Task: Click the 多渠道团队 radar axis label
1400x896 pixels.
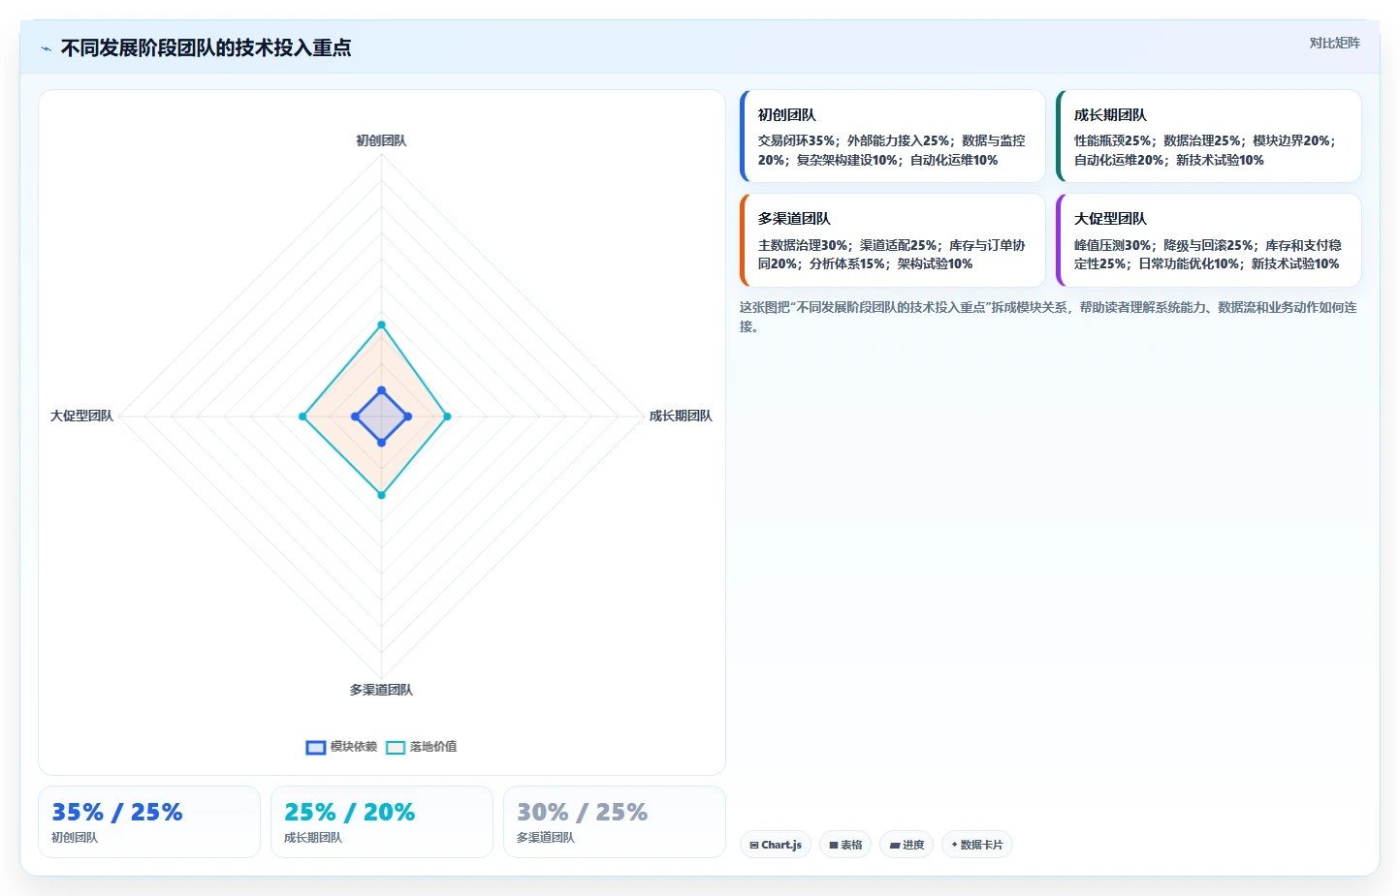Action: pos(381,690)
